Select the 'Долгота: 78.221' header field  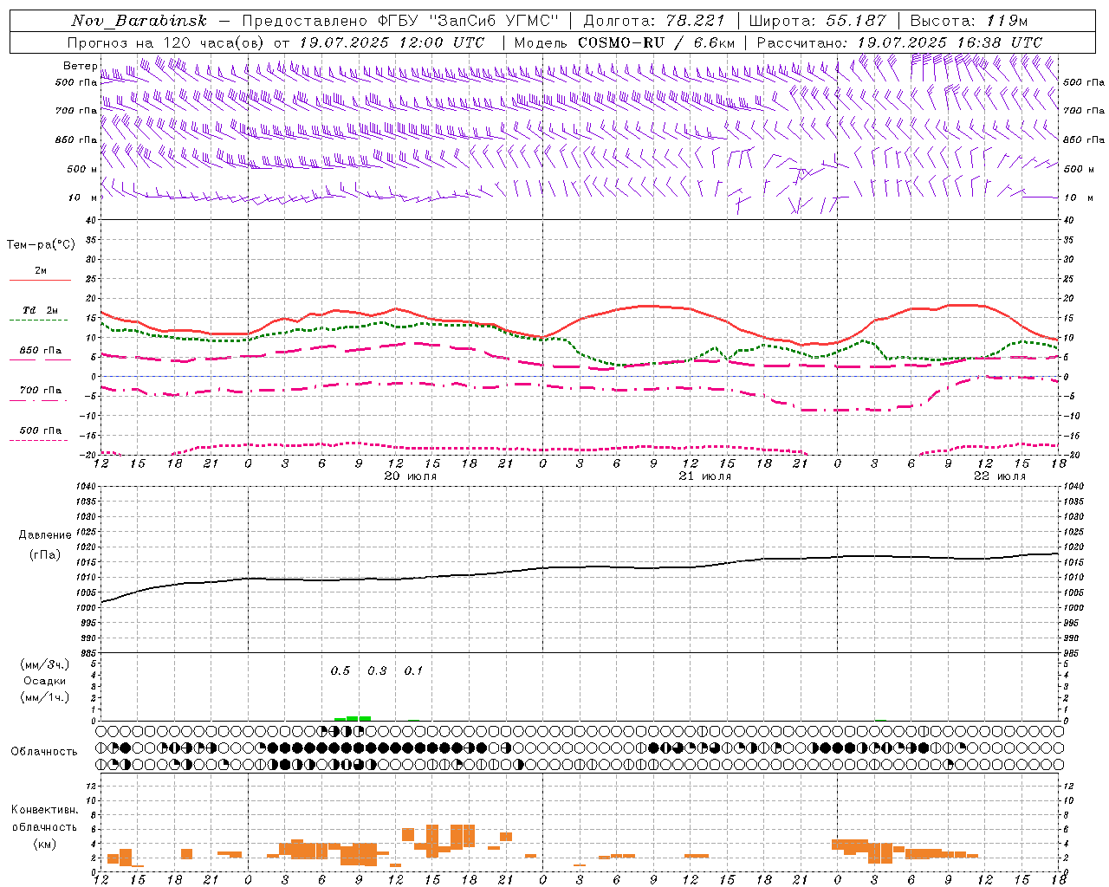pyautogui.click(x=654, y=21)
